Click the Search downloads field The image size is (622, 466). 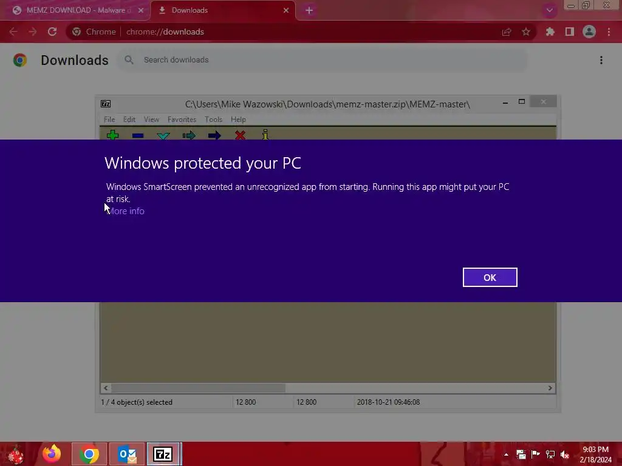click(x=322, y=60)
